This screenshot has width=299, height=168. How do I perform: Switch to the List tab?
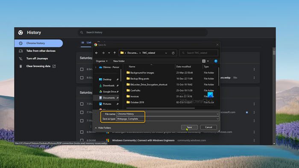(x=86, y=43)
